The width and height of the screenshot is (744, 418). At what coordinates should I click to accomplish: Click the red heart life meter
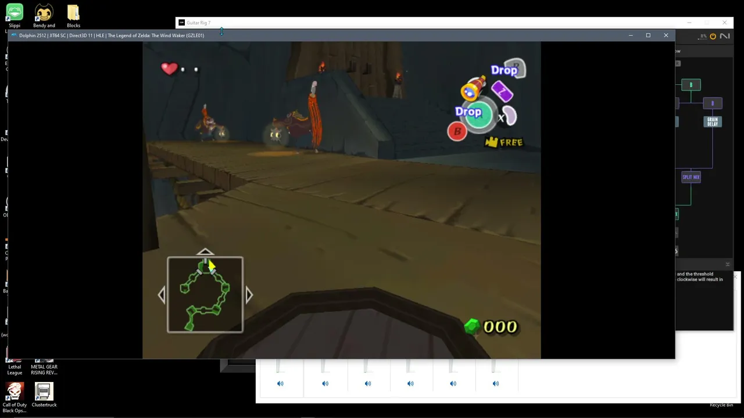coord(169,69)
